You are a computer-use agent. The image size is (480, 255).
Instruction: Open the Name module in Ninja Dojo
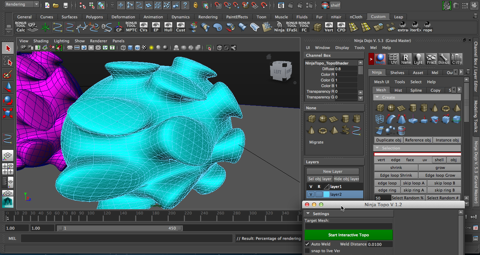406,59
